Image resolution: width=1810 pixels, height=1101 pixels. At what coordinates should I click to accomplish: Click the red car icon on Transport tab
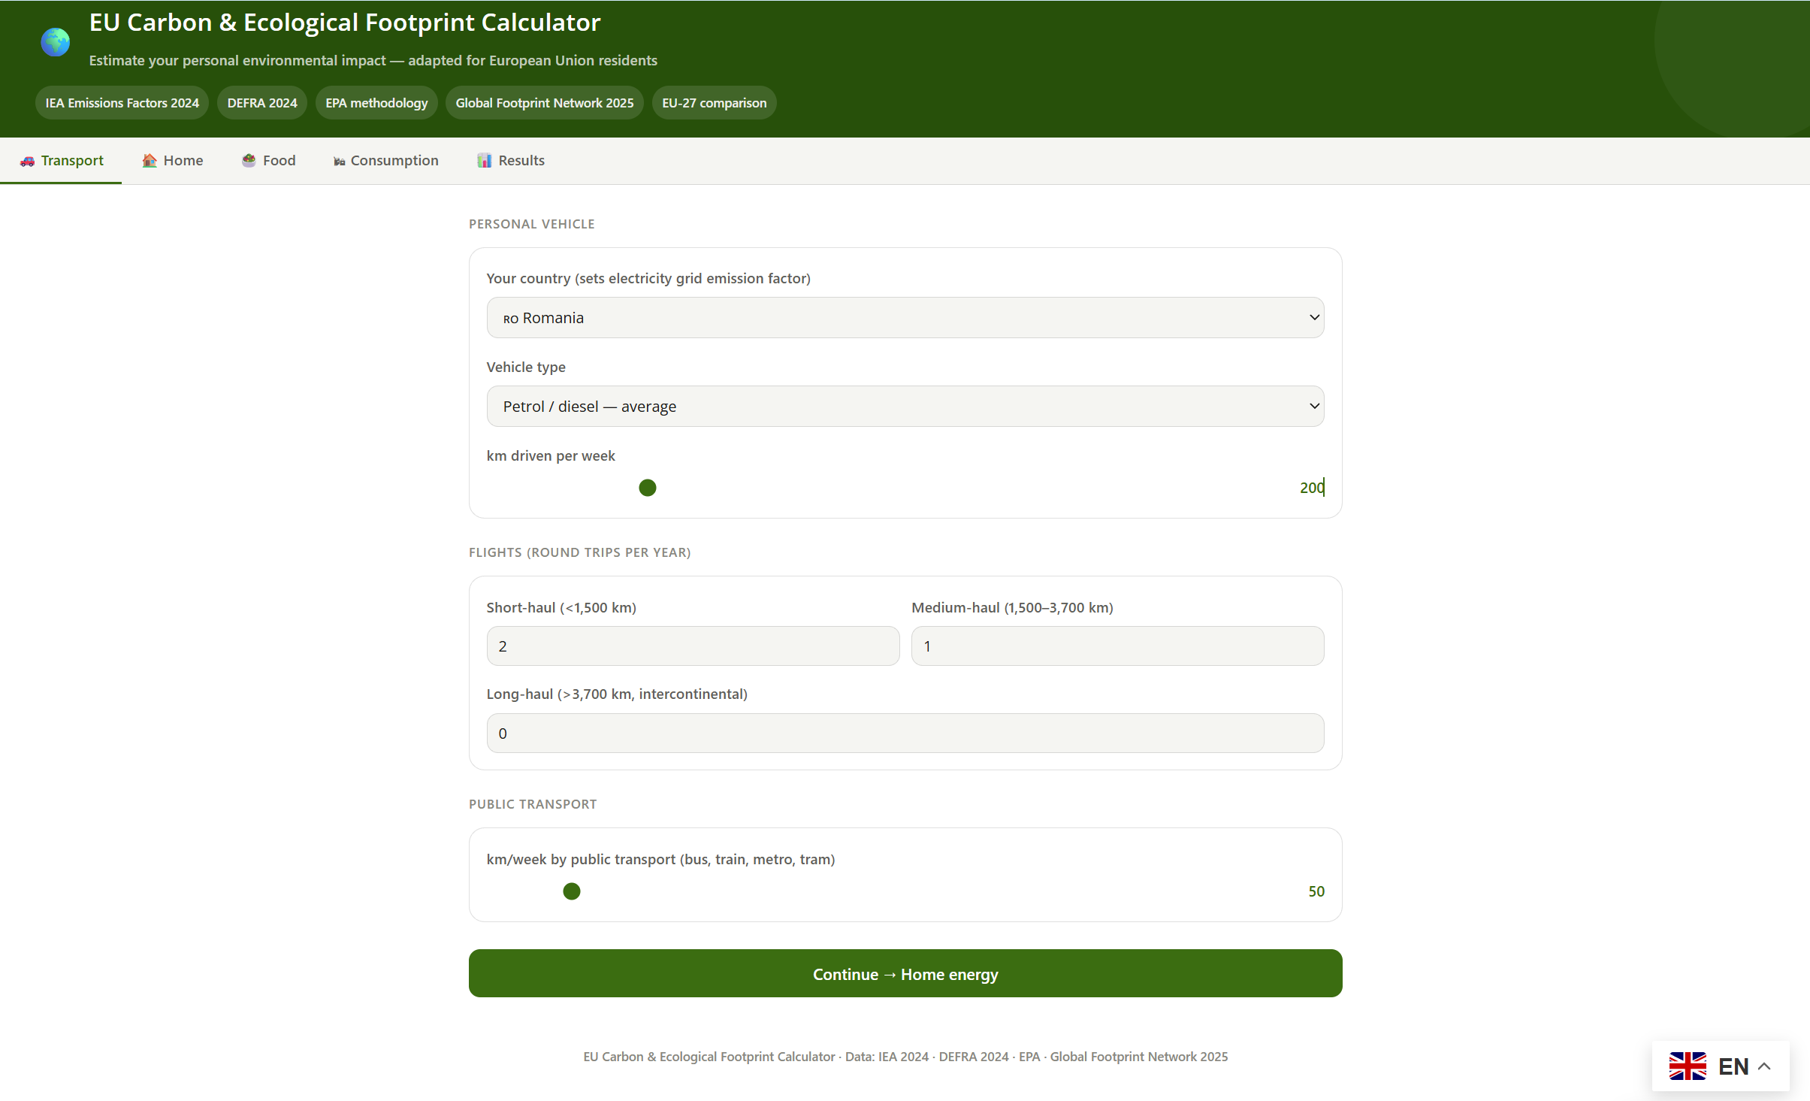(28, 161)
